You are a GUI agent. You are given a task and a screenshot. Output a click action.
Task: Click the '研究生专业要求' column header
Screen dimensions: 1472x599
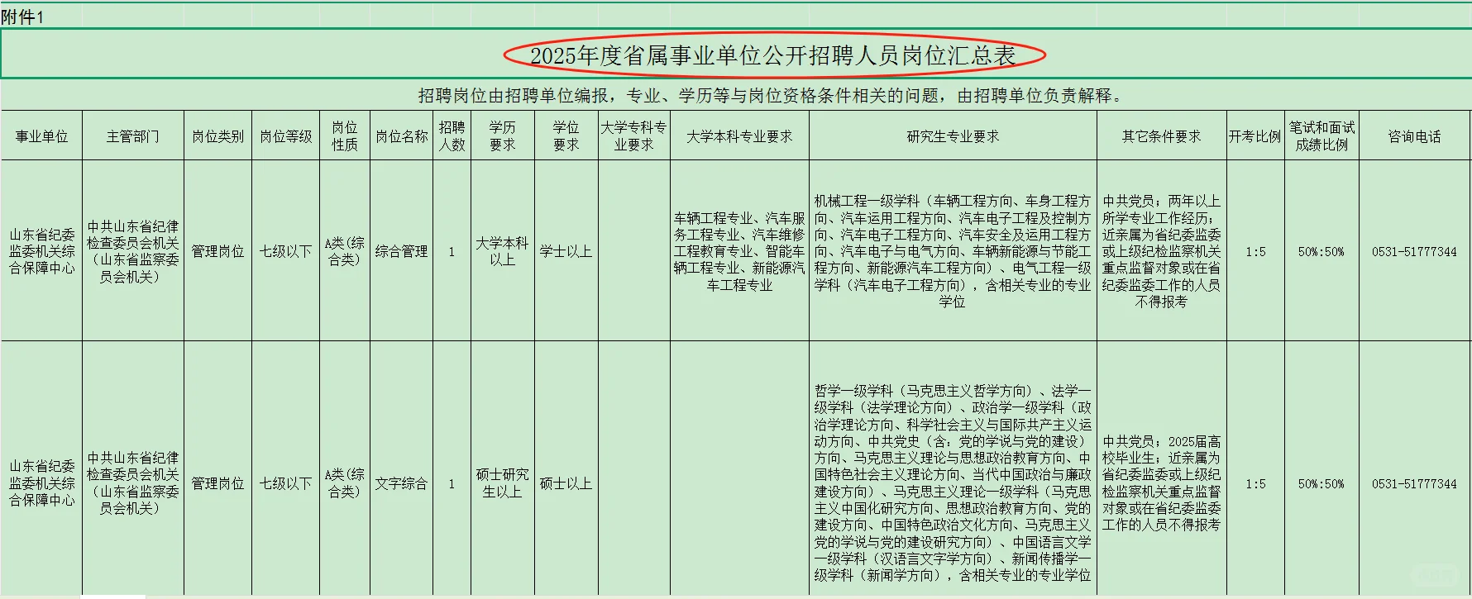(953, 136)
